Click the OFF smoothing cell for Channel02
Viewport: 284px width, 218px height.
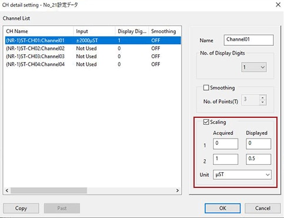tap(156, 48)
